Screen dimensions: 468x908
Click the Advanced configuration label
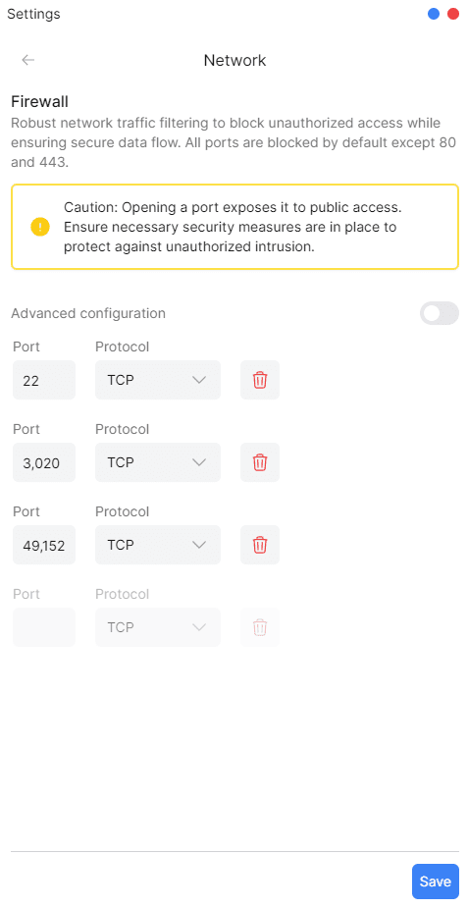coord(88,313)
